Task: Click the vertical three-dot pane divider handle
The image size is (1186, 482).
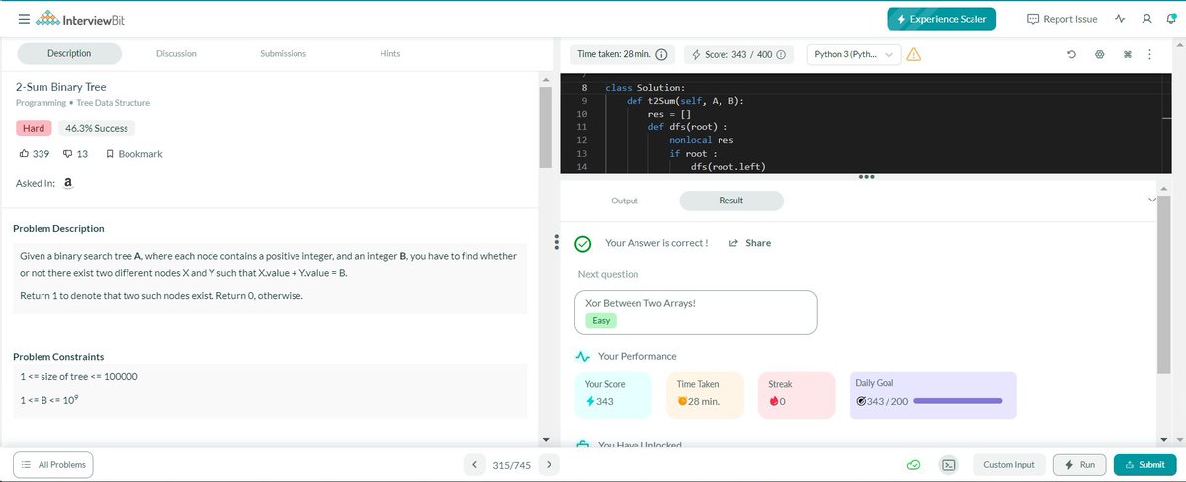Action: tap(557, 242)
